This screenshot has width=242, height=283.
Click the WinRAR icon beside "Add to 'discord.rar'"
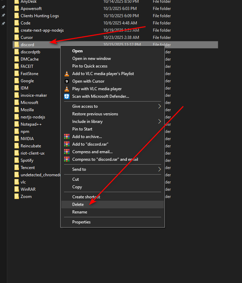point(66,144)
